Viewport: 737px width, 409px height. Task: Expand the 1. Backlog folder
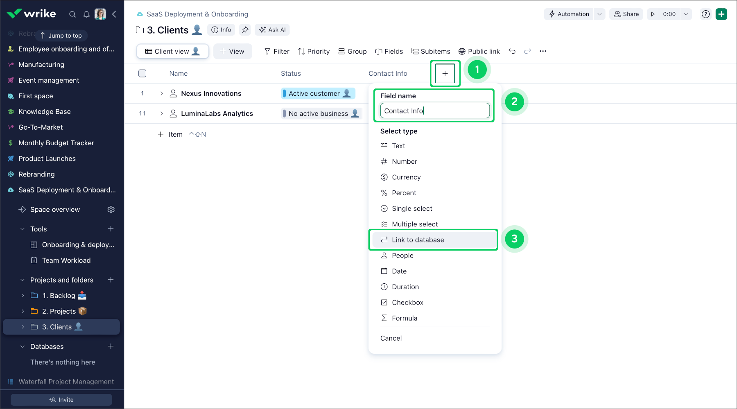pos(23,295)
